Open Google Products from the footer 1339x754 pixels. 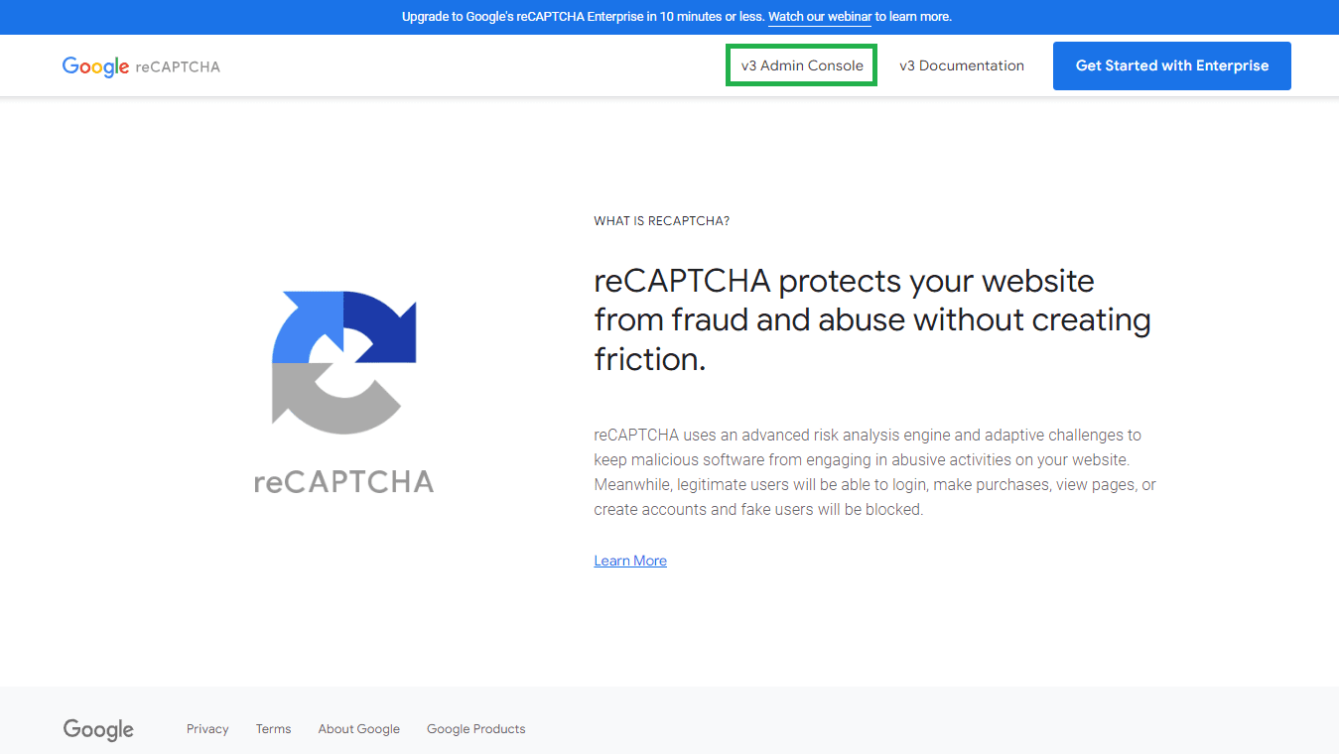(475, 728)
